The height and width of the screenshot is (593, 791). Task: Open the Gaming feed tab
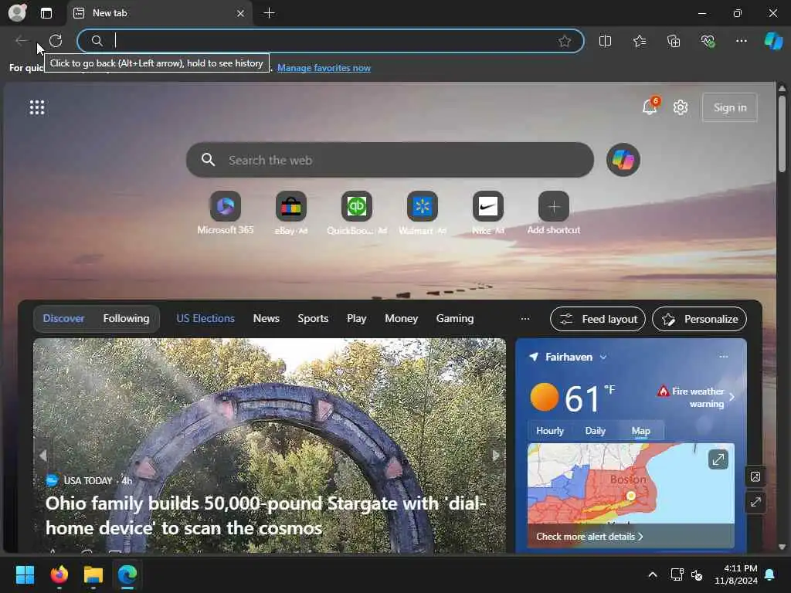pos(455,318)
